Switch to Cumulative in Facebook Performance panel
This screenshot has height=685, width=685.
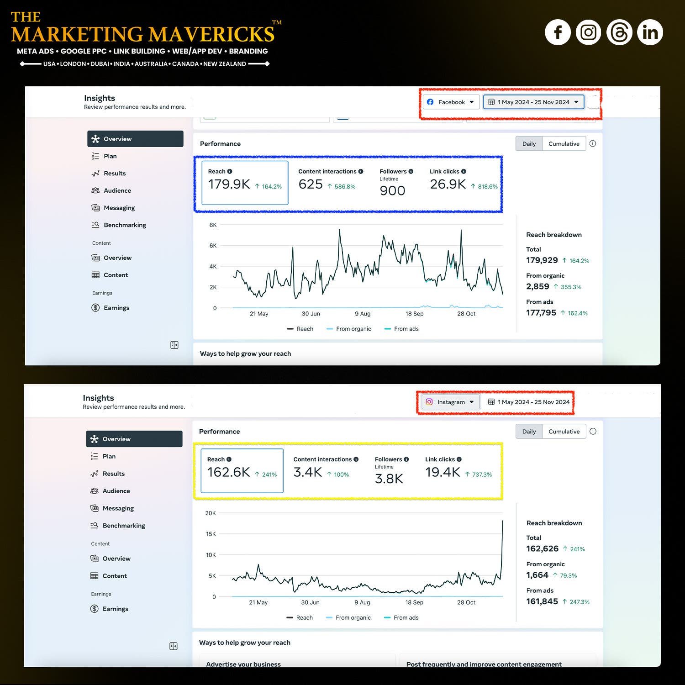click(564, 143)
